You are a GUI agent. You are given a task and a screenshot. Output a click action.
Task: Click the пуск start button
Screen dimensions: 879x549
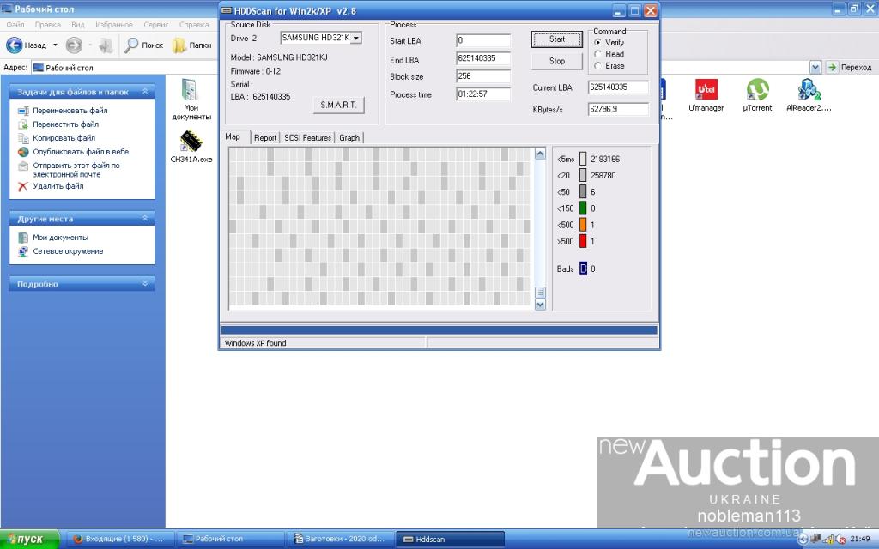pos(29,539)
